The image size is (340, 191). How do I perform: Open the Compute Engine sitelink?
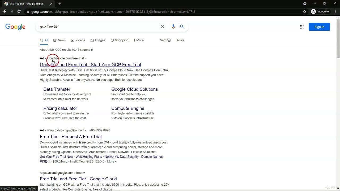[128, 108]
